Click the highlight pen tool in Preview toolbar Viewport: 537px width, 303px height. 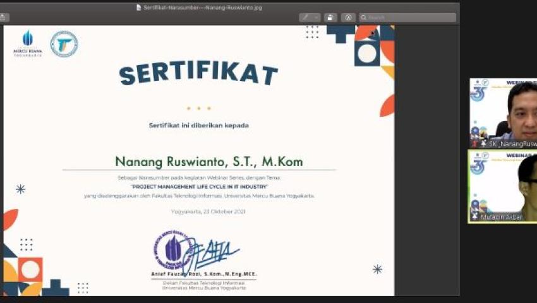(x=306, y=18)
